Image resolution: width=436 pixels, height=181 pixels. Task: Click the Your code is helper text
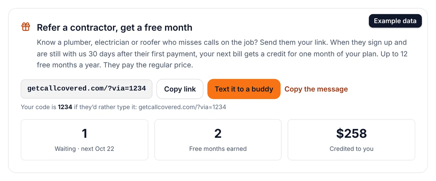click(123, 107)
